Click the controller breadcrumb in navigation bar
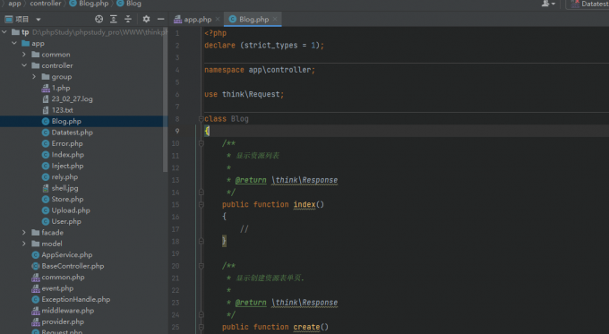 click(46, 4)
